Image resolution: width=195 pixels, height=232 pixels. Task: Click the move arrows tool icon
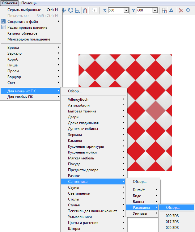point(64,10)
